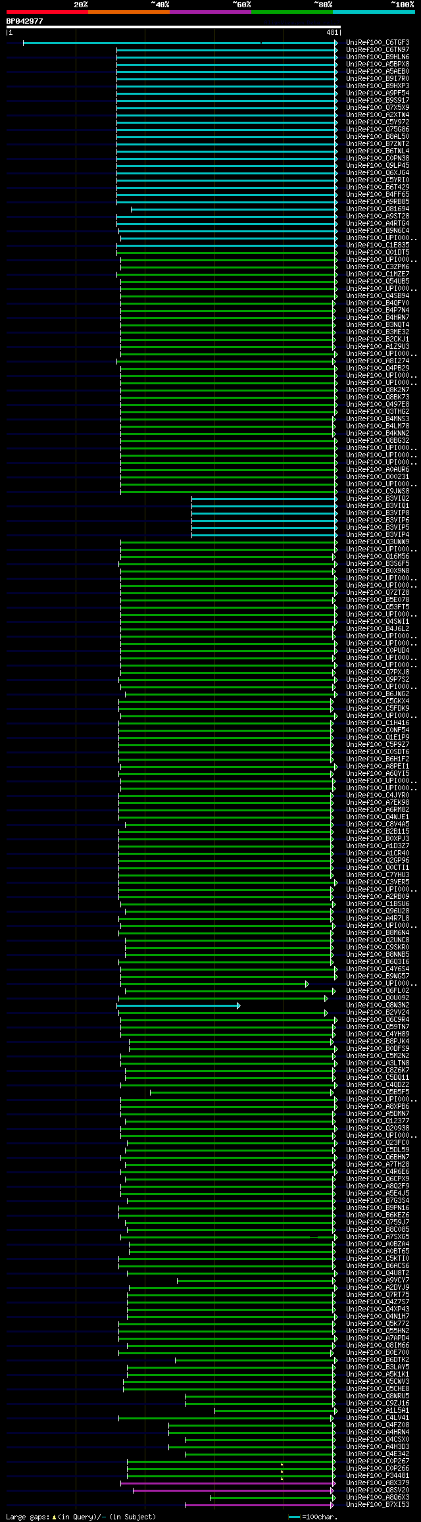Select label UniRef100_Q7ZTZ8
This screenshot has width=421, height=1522.
tap(378, 593)
